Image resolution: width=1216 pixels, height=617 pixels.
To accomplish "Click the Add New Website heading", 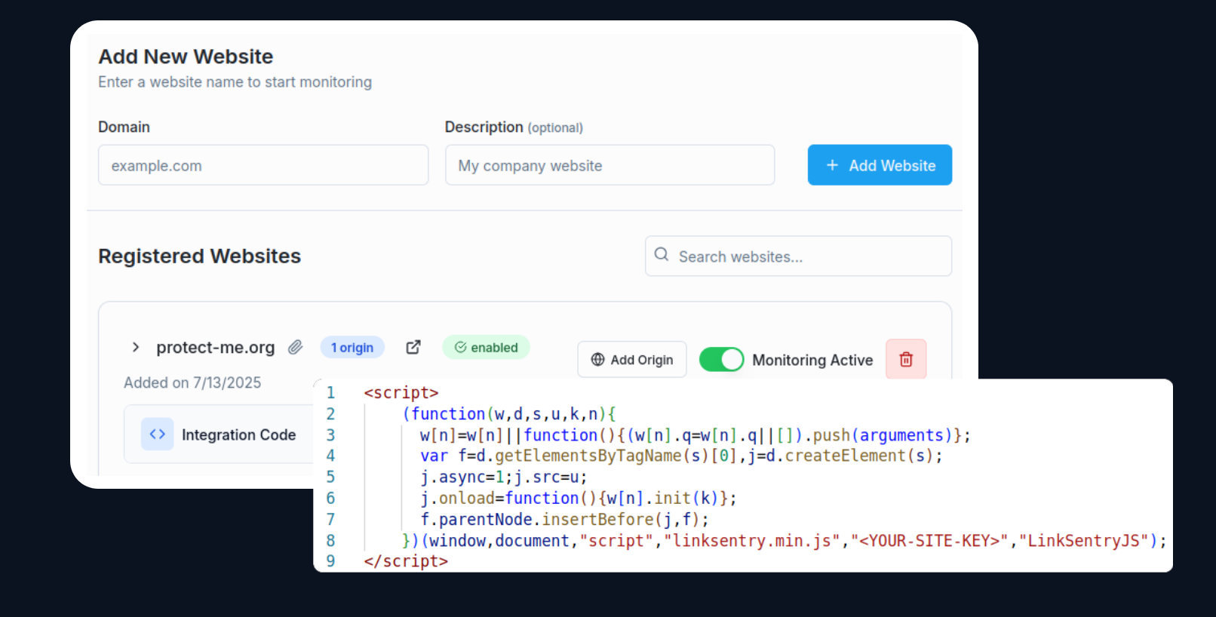I will click(x=186, y=57).
